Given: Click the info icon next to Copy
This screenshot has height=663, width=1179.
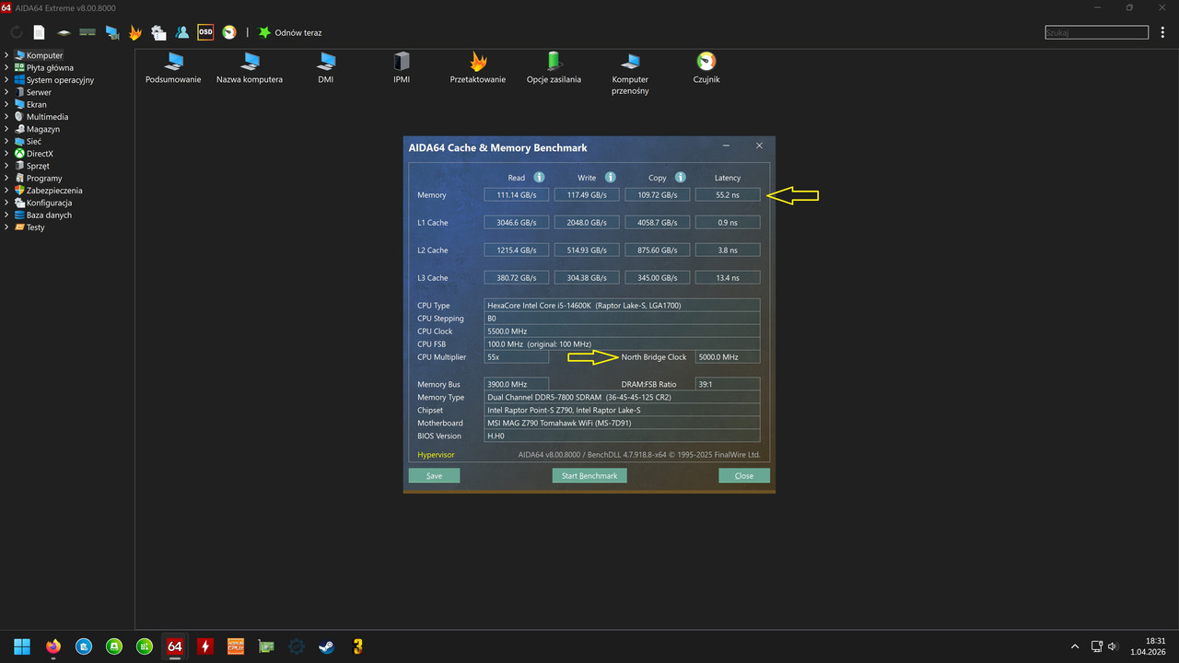Looking at the screenshot, I should [680, 177].
